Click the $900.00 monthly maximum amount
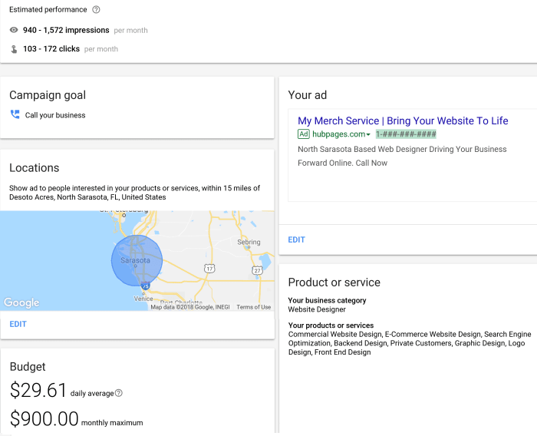Screen dimensions: 537x436 point(44,419)
